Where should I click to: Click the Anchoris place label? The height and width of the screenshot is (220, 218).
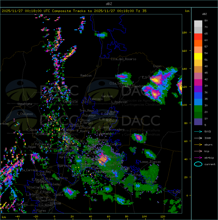pos(61,178)
